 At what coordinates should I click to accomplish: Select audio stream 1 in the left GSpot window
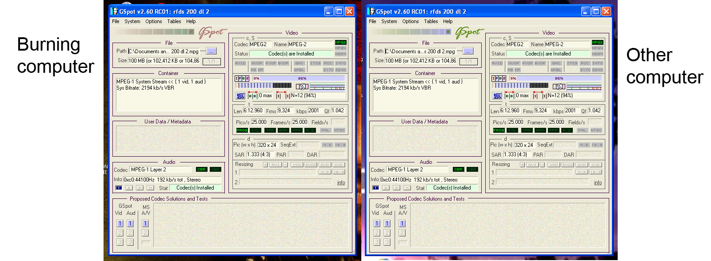(x=119, y=188)
